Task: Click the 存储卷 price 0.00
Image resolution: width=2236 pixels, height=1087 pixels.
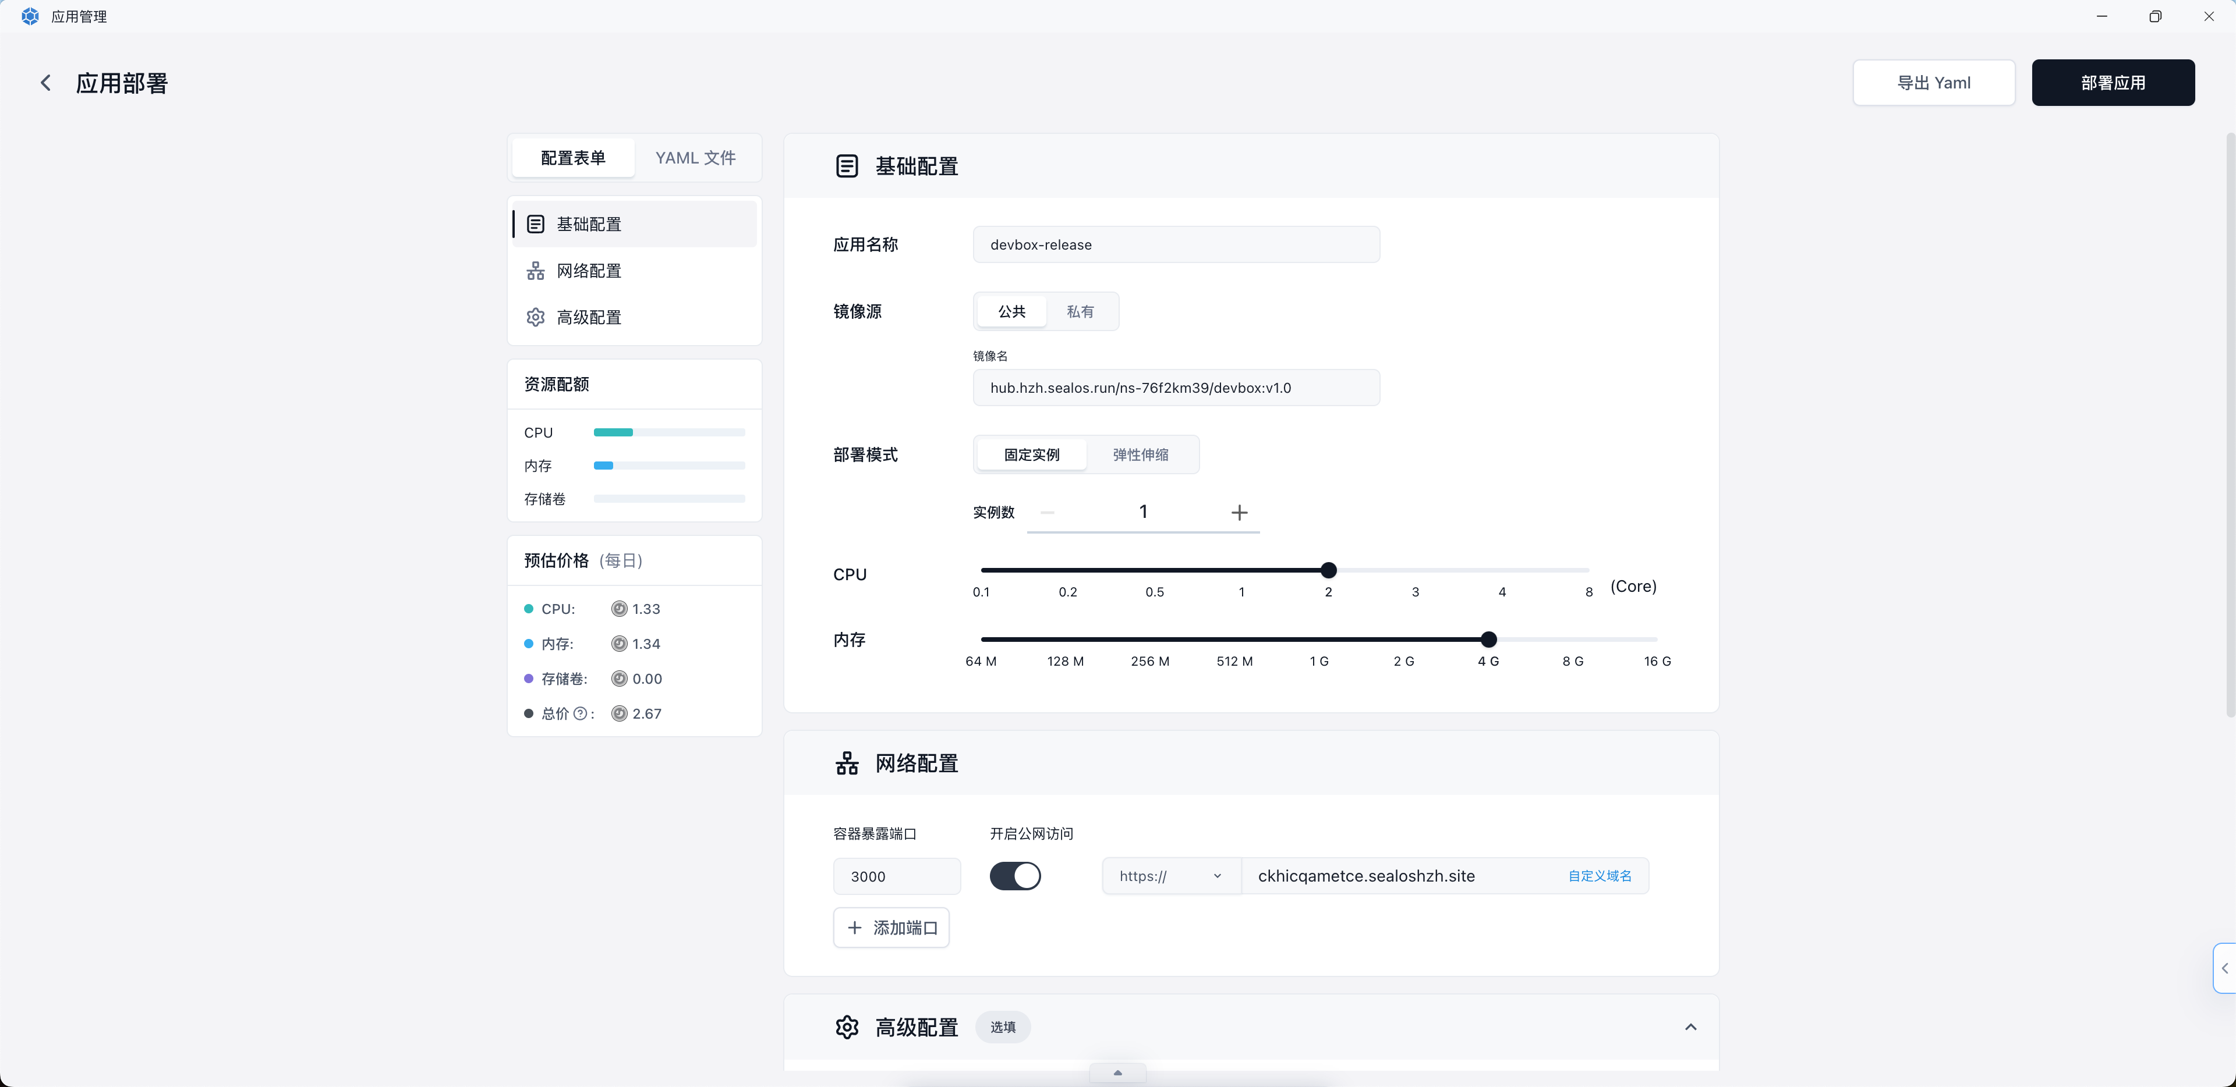Action: tap(647, 679)
